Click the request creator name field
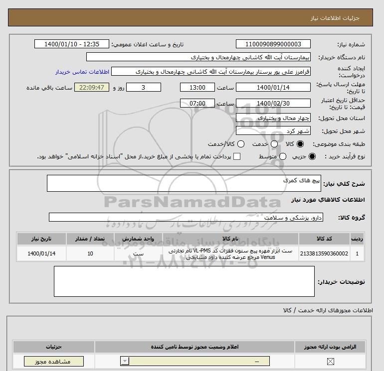 point(211,71)
